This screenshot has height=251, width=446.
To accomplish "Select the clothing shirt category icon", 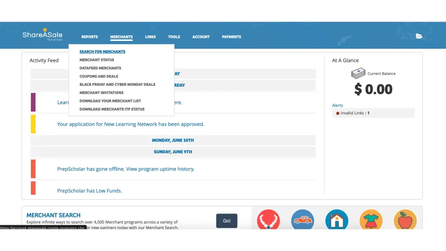I will [371, 220].
